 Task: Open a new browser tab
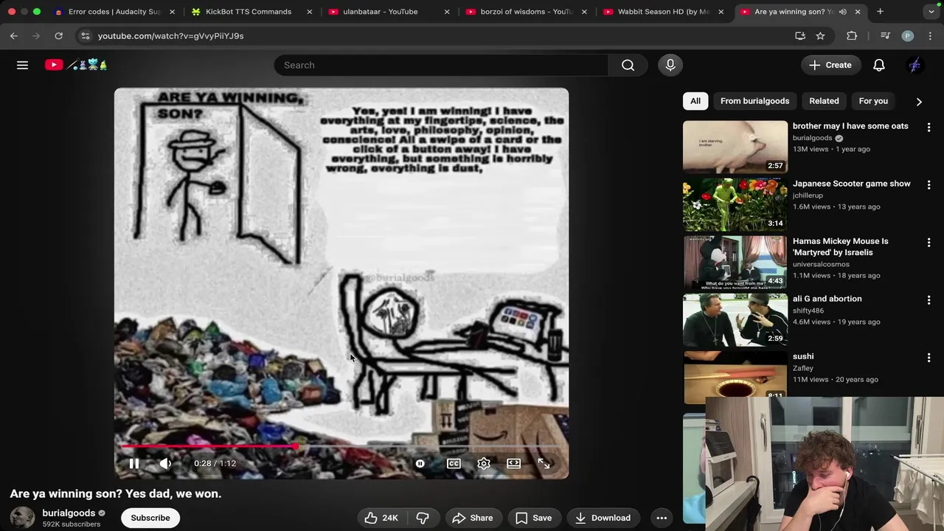[x=880, y=12]
